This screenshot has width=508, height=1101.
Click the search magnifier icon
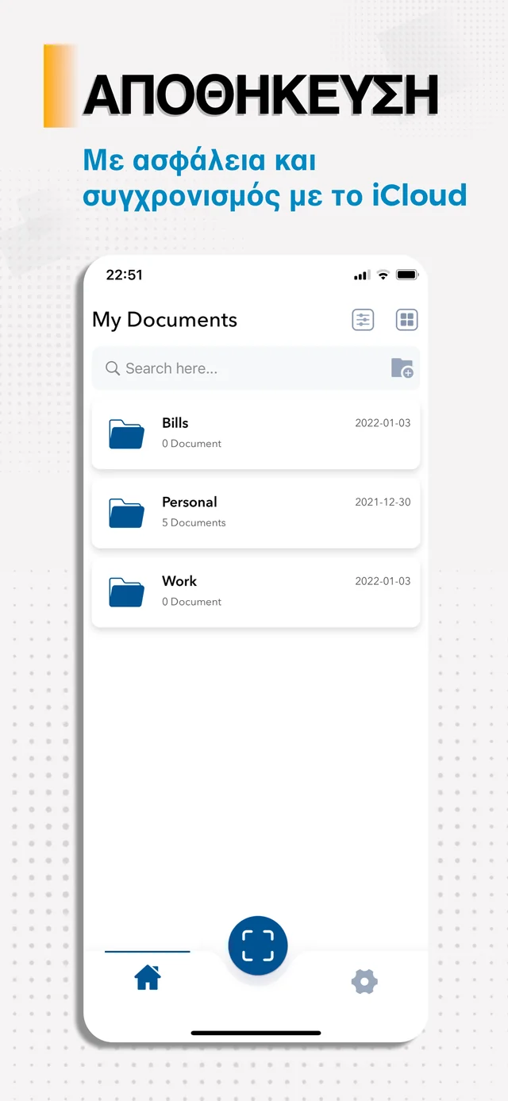[113, 368]
